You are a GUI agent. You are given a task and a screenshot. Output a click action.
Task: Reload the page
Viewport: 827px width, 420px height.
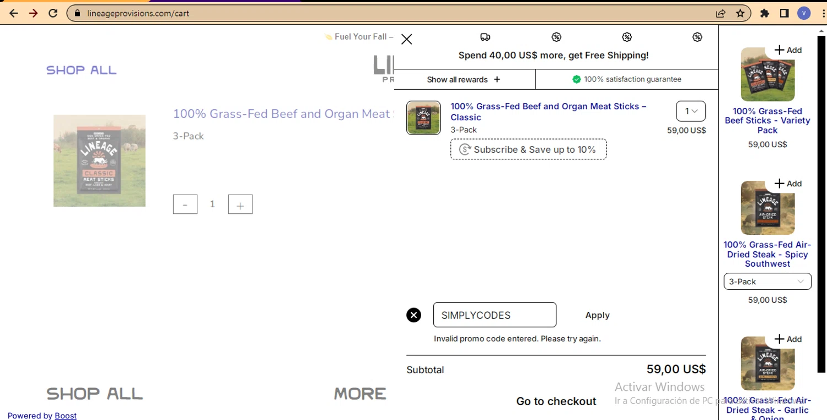[x=53, y=13]
